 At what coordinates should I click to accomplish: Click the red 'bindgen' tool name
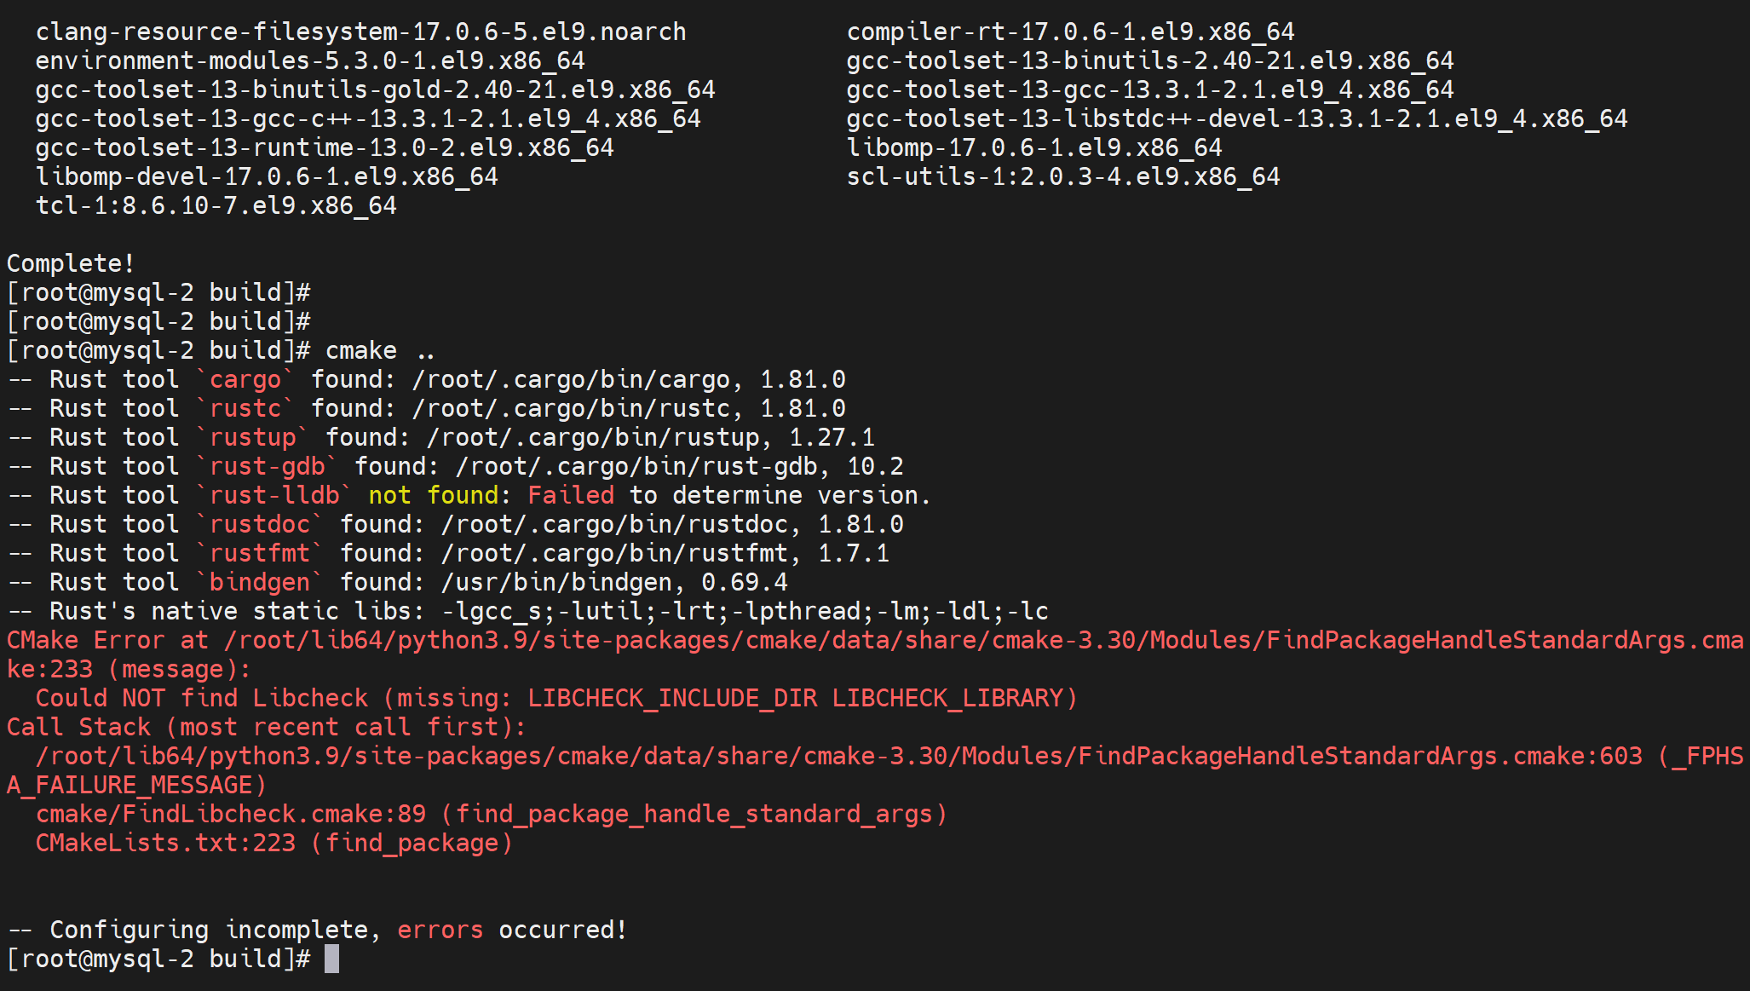[x=260, y=582]
